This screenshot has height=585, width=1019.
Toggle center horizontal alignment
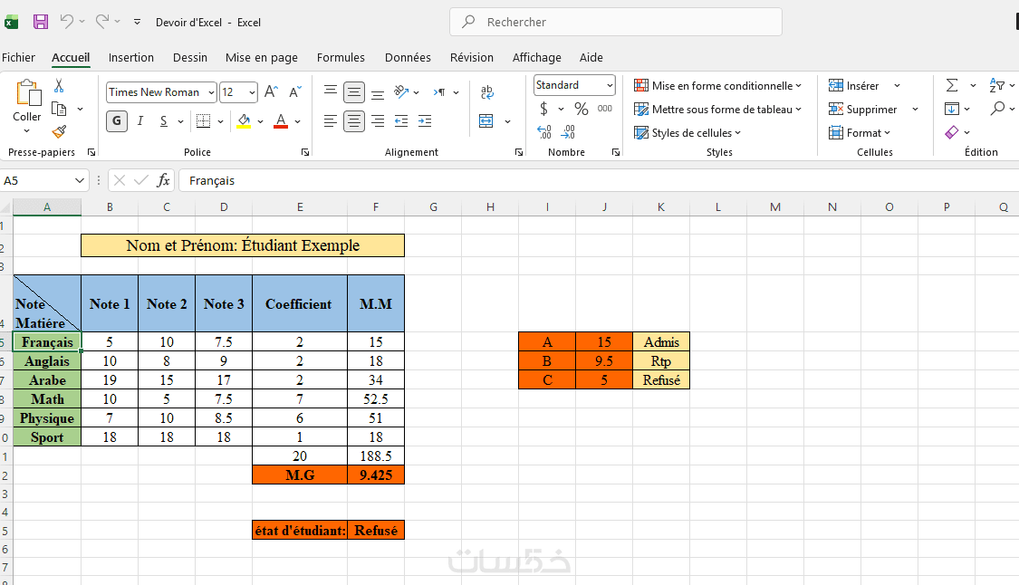click(354, 121)
